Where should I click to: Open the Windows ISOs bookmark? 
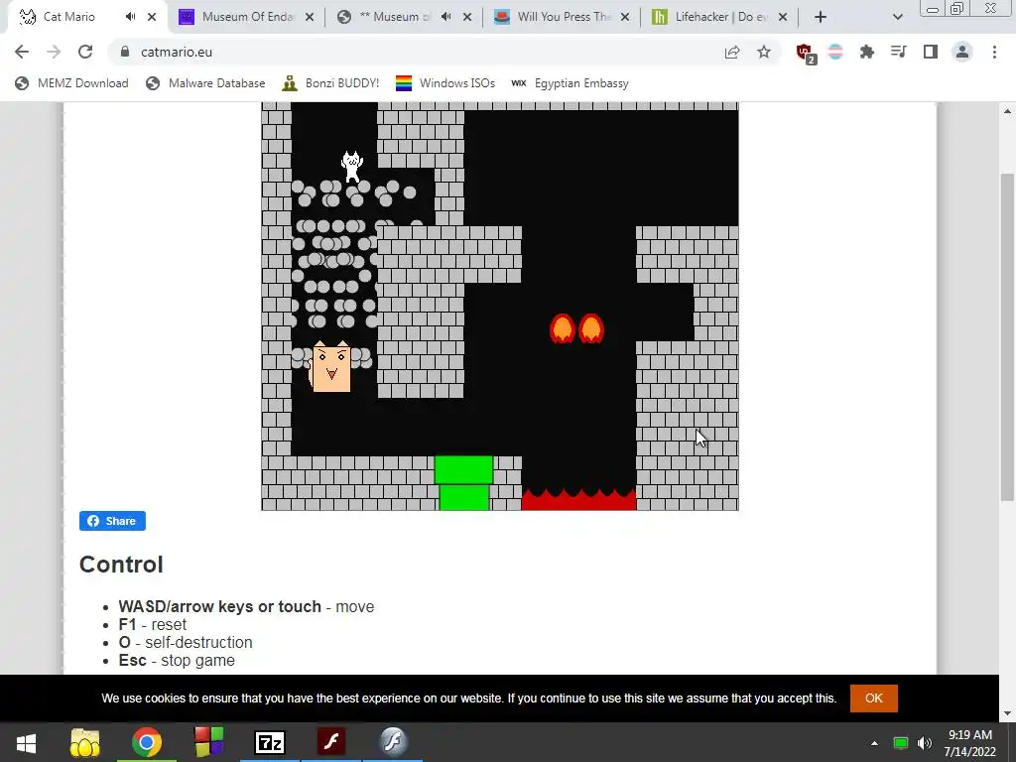click(x=445, y=83)
